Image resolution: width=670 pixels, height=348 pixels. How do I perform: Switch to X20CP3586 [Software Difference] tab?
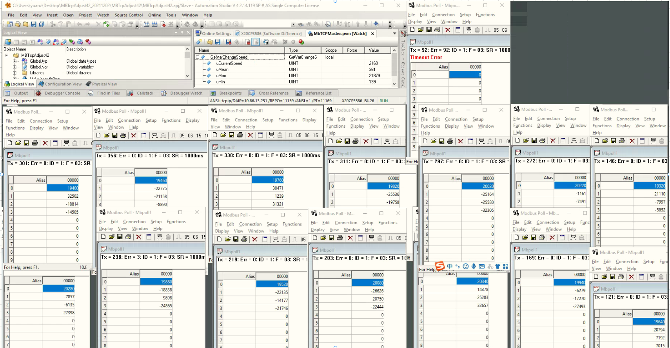[269, 34]
